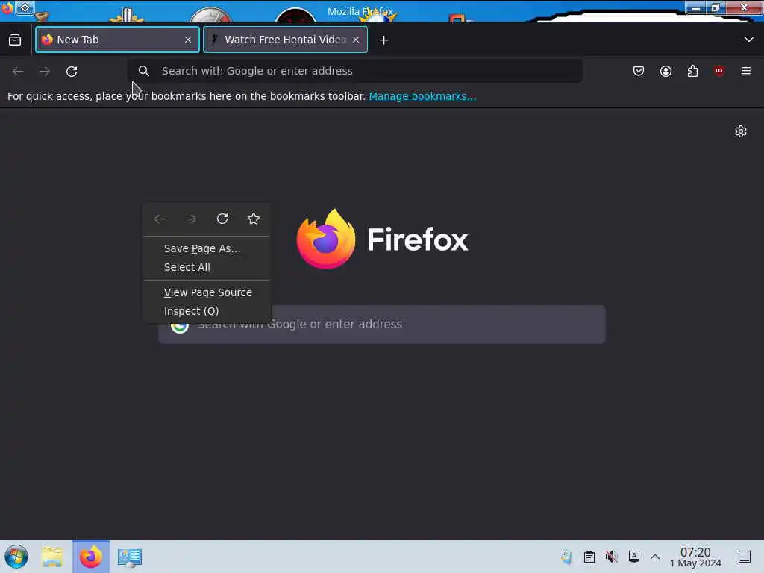Open new tab personalize gear icon
764x573 pixels.
click(x=741, y=131)
